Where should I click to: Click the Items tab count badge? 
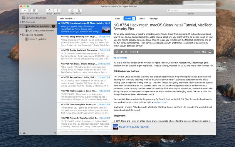(x=134, y=19)
